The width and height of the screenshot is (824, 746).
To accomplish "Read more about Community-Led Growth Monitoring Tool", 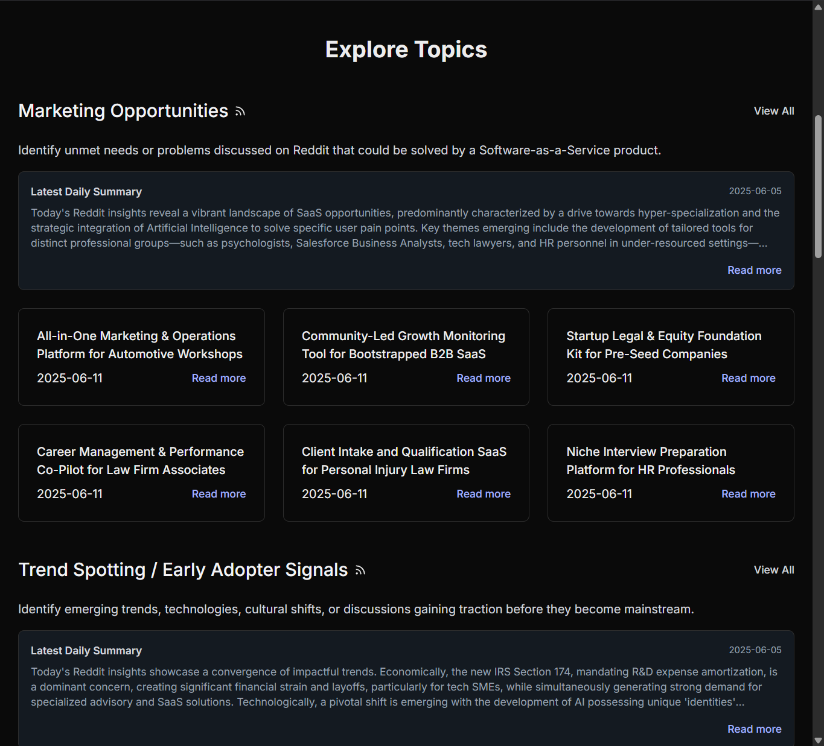I will tap(483, 378).
